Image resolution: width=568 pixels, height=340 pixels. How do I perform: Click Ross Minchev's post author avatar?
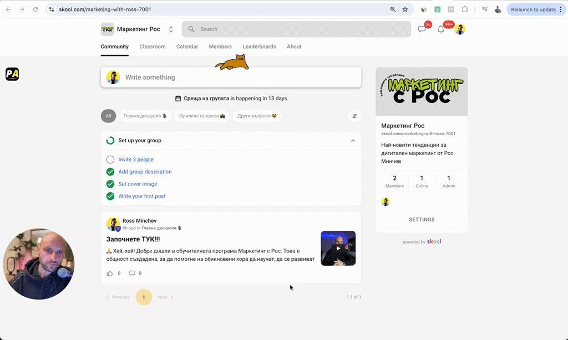[x=113, y=224]
